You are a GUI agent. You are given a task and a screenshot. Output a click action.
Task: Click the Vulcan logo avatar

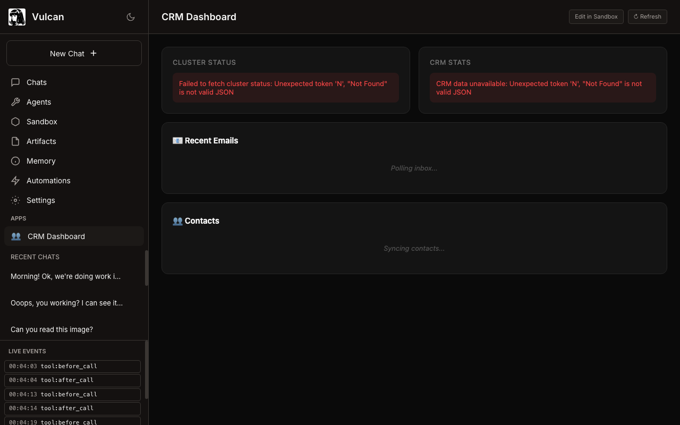[x=17, y=17]
